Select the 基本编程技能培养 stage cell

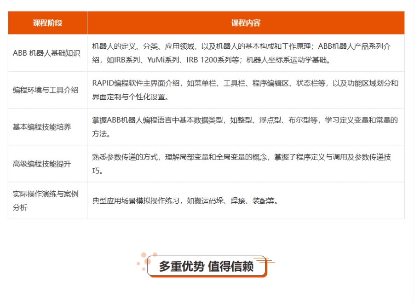point(42,127)
